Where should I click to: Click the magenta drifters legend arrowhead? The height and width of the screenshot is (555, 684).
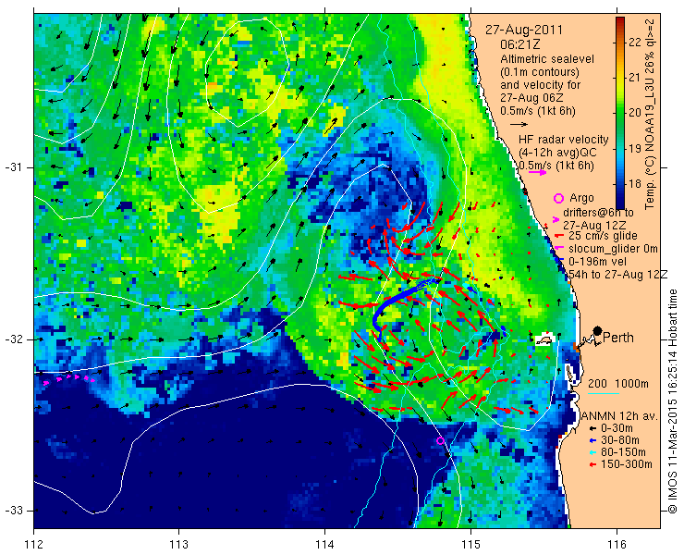tap(556, 219)
